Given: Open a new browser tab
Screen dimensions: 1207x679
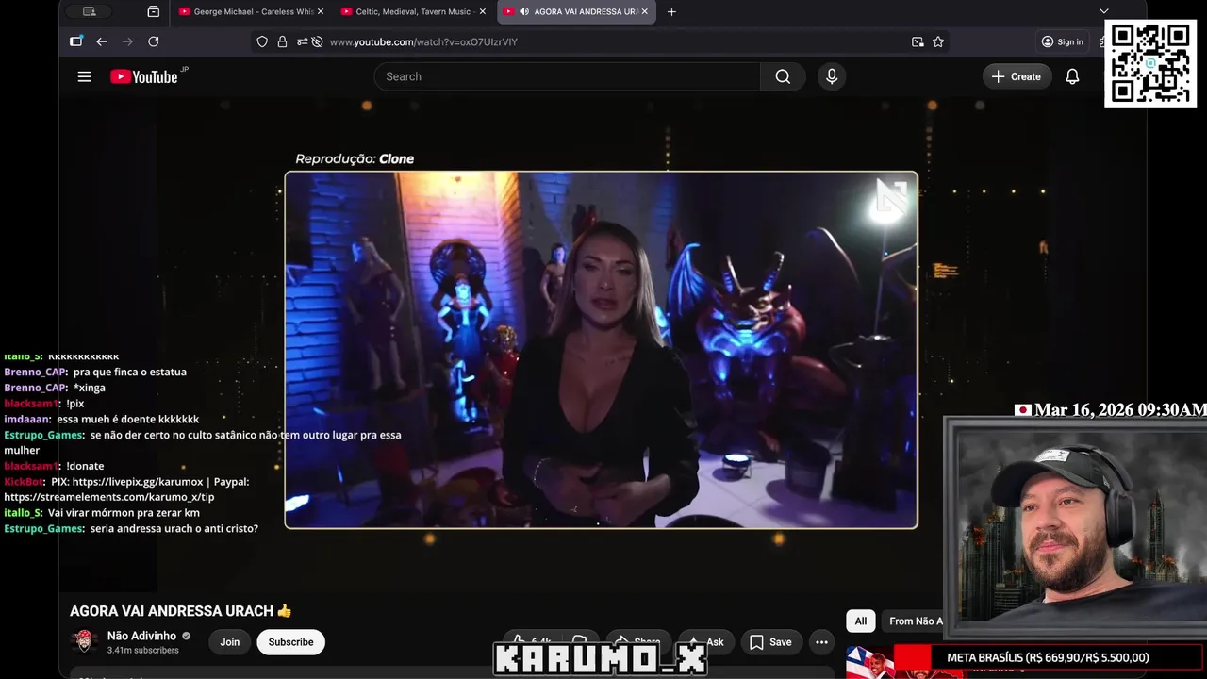Looking at the screenshot, I should pyautogui.click(x=671, y=11).
